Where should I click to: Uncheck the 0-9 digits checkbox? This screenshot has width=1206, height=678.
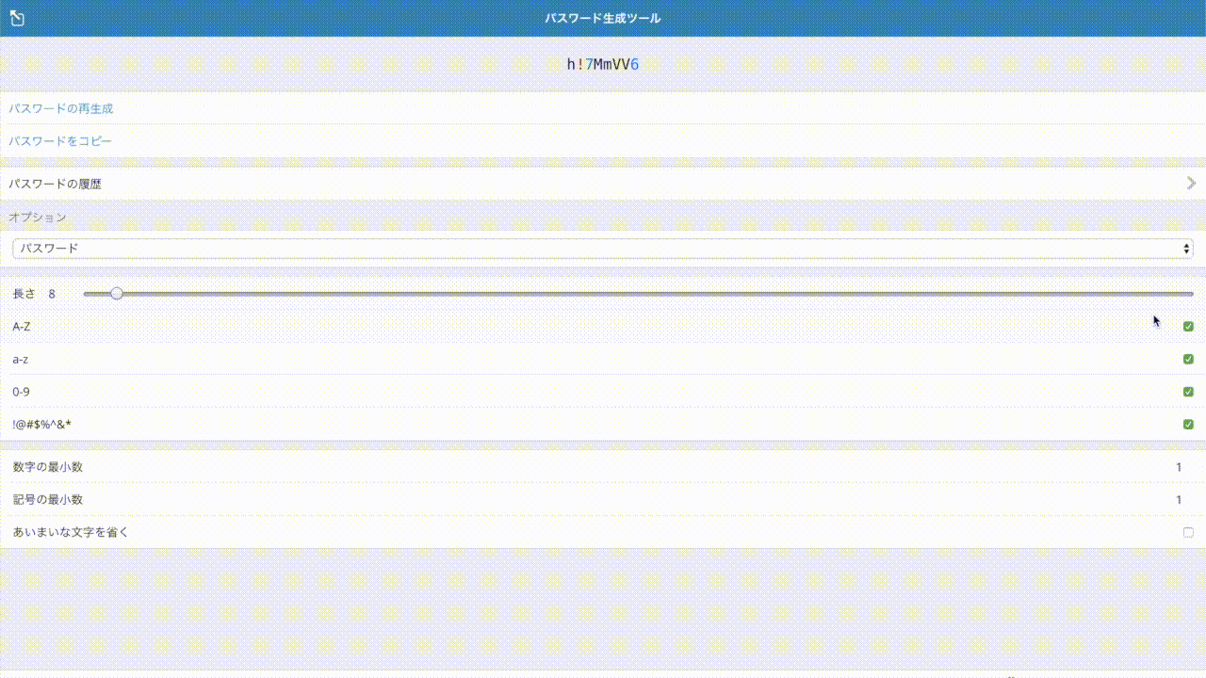pyautogui.click(x=1188, y=392)
